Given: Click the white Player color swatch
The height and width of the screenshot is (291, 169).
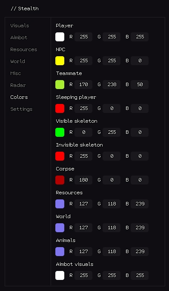Looking at the screenshot, I should [60, 37].
